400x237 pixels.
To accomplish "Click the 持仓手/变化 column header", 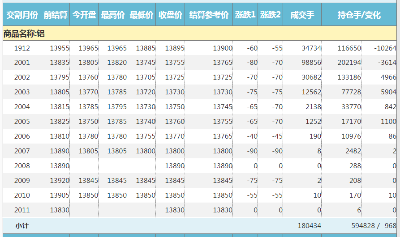I will coord(359,15).
